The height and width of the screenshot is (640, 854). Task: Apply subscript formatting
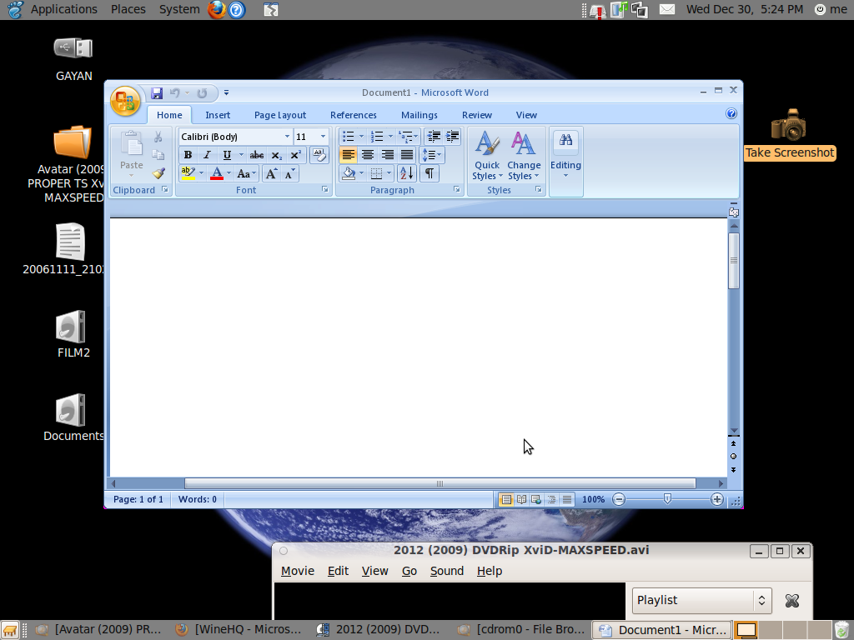tap(277, 156)
